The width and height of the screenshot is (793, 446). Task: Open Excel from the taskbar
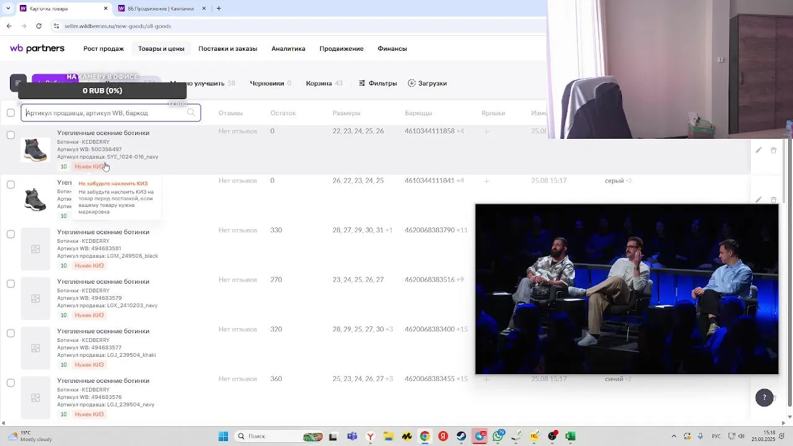click(x=571, y=436)
